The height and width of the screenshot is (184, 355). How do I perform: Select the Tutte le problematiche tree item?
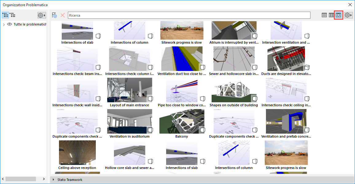point(30,24)
